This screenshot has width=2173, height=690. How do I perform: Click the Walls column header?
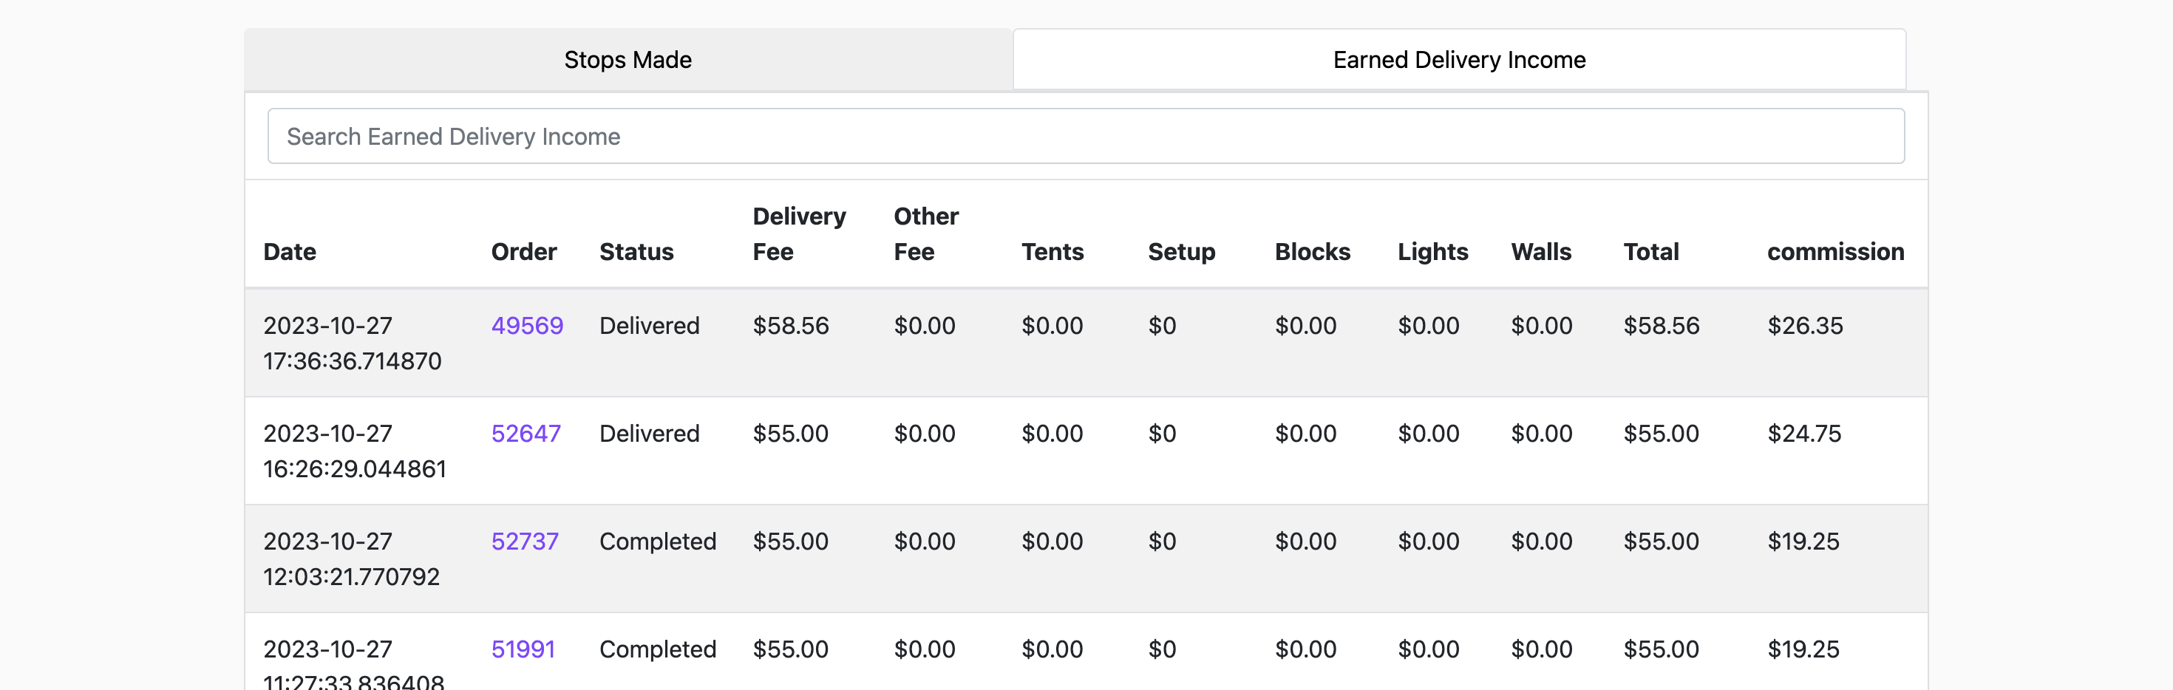[1540, 251]
